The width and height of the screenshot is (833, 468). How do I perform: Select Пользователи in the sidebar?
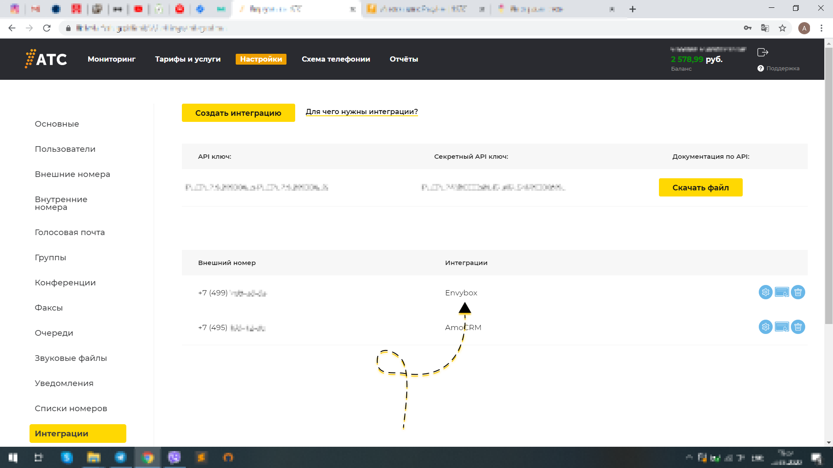pos(65,149)
